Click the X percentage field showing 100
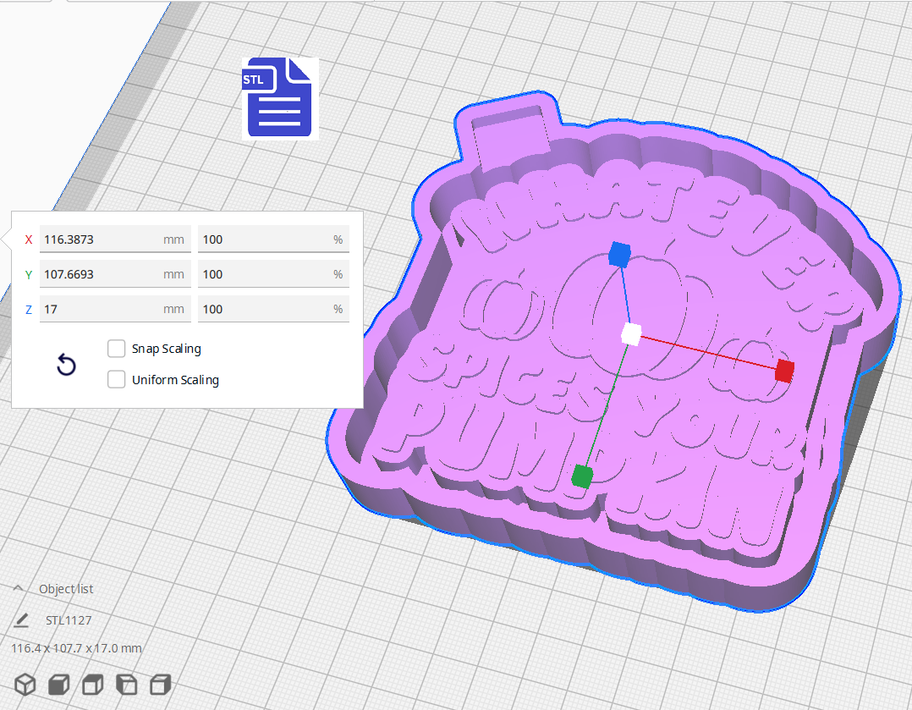912x710 pixels. coord(272,239)
